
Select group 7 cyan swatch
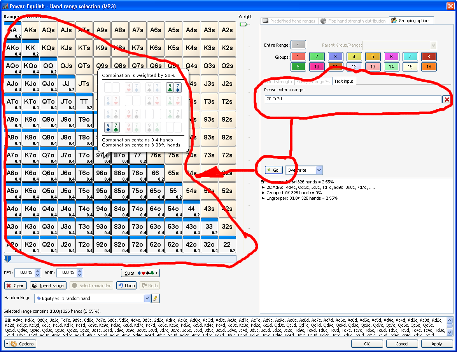point(410,57)
